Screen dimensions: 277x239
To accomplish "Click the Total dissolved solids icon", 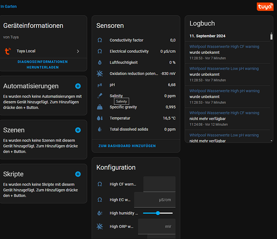I will tap(100, 130).
